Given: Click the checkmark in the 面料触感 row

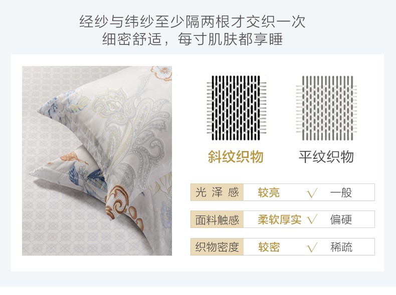Looking at the screenshot, I should click(x=312, y=219).
